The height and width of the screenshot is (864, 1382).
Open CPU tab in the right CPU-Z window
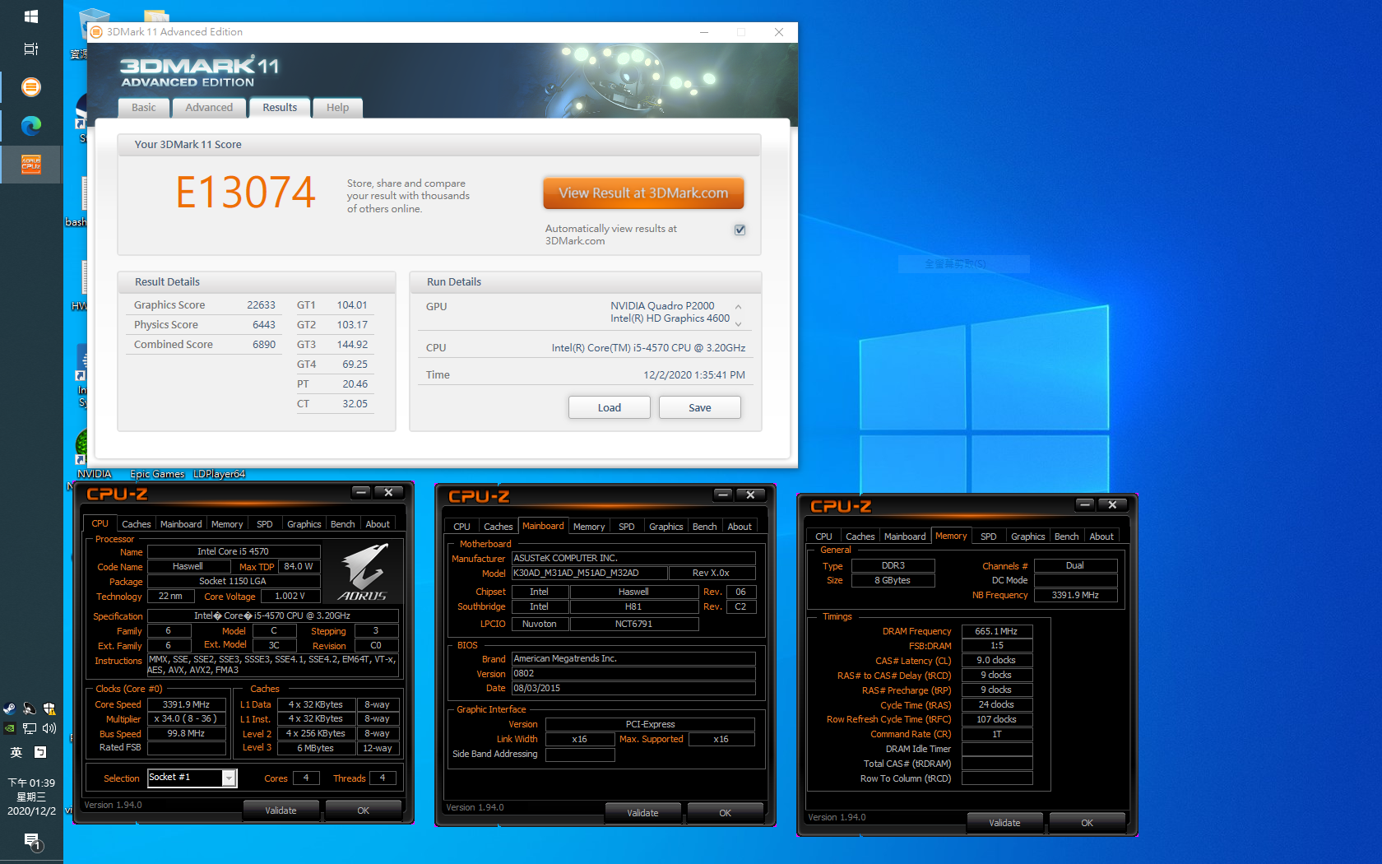[823, 537]
